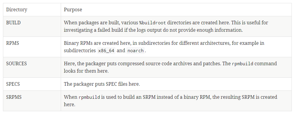Viewport: 293px width, 113px height.
Task: Click rpmbuild in the SRPMS description
Action: click(x=89, y=97)
